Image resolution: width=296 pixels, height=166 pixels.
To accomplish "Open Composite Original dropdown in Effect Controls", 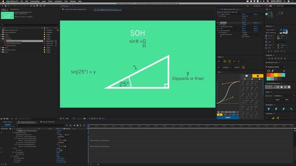I will pyautogui.click(x=252, y=35).
